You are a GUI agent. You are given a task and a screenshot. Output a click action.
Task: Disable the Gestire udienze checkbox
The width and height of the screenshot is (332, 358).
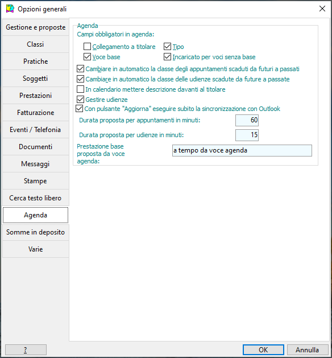coord(80,100)
